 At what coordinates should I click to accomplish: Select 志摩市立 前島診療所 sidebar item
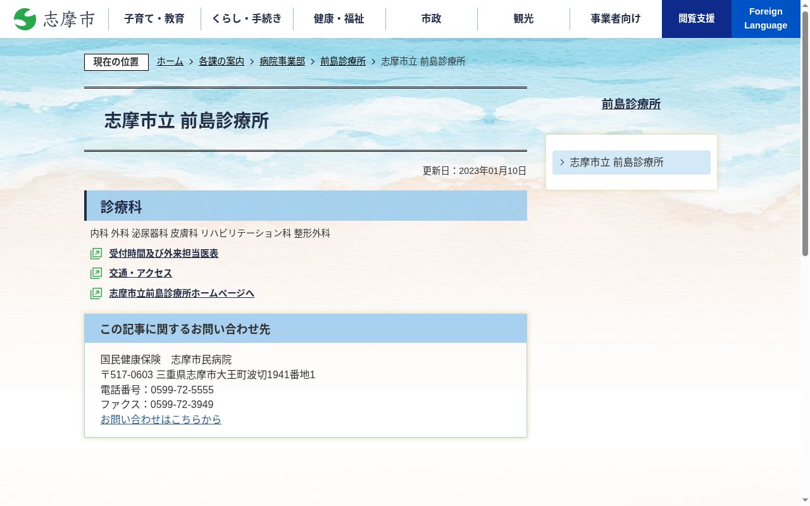tap(632, 163)
